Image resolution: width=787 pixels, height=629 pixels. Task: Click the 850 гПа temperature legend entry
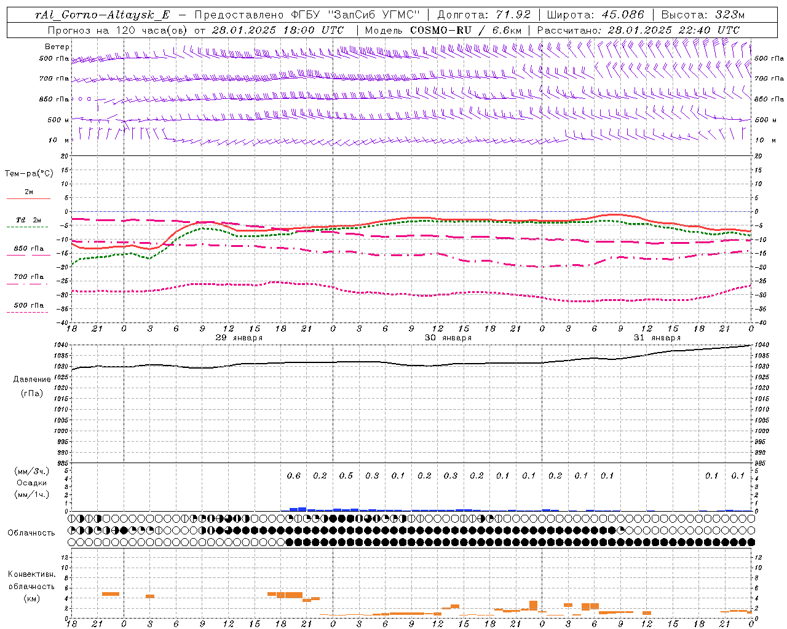(29, 249)
